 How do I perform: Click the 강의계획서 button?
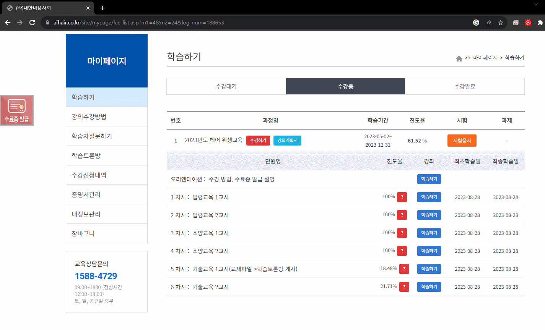coord(287,141)
